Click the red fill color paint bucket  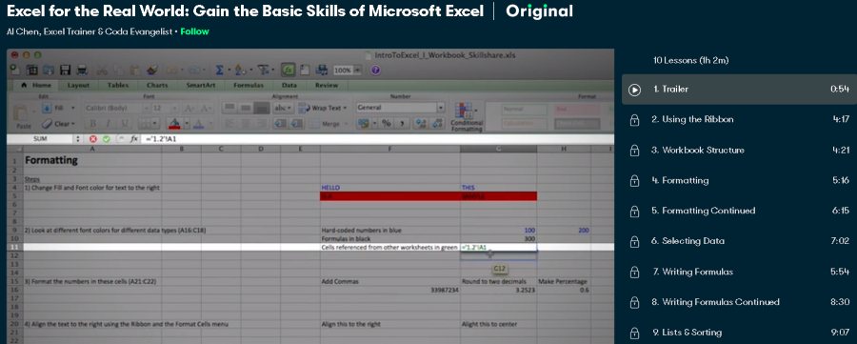click(x=174, y=124)
